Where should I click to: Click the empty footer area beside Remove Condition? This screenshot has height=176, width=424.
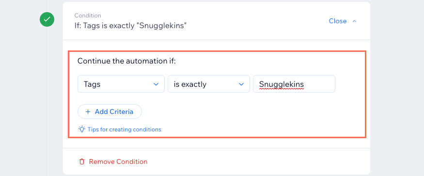(x=257, y=161)
